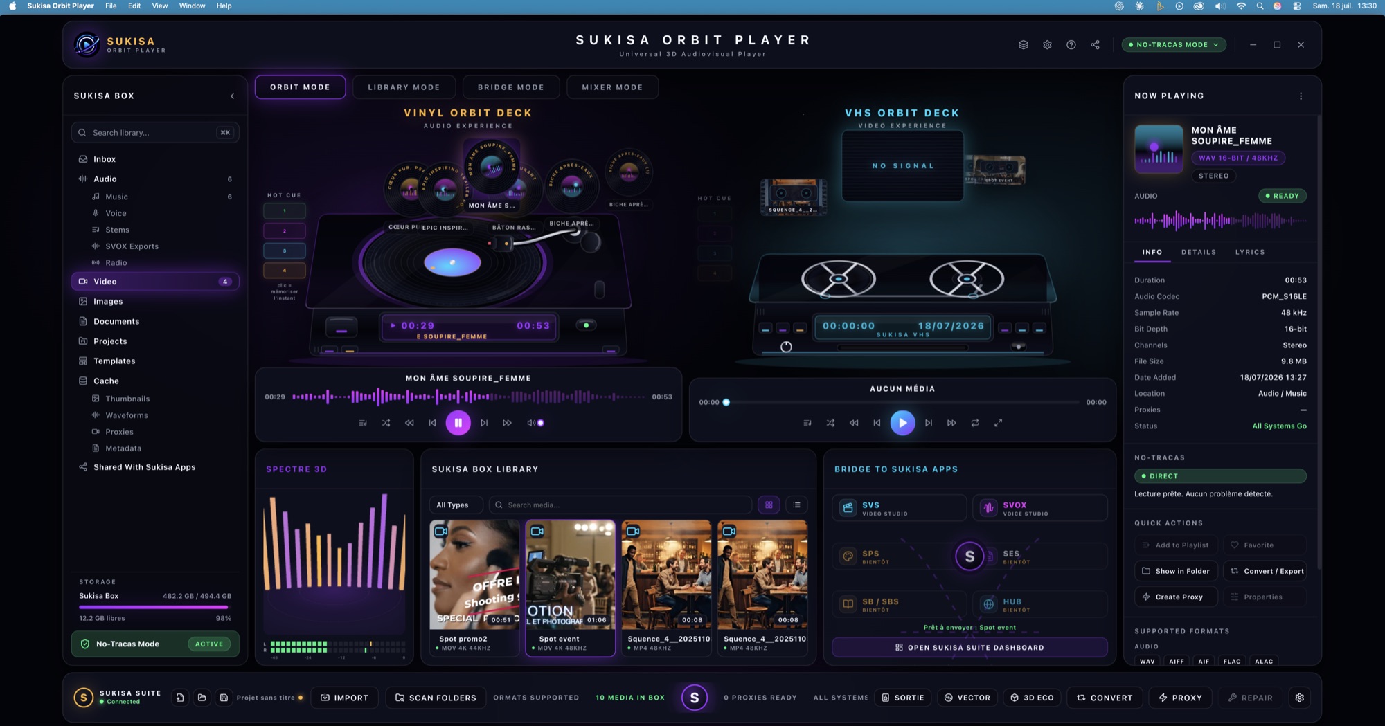Skip to previous track on vinyl player
This screenshot has height=726, width=1385.
click(x=433, y=423)
